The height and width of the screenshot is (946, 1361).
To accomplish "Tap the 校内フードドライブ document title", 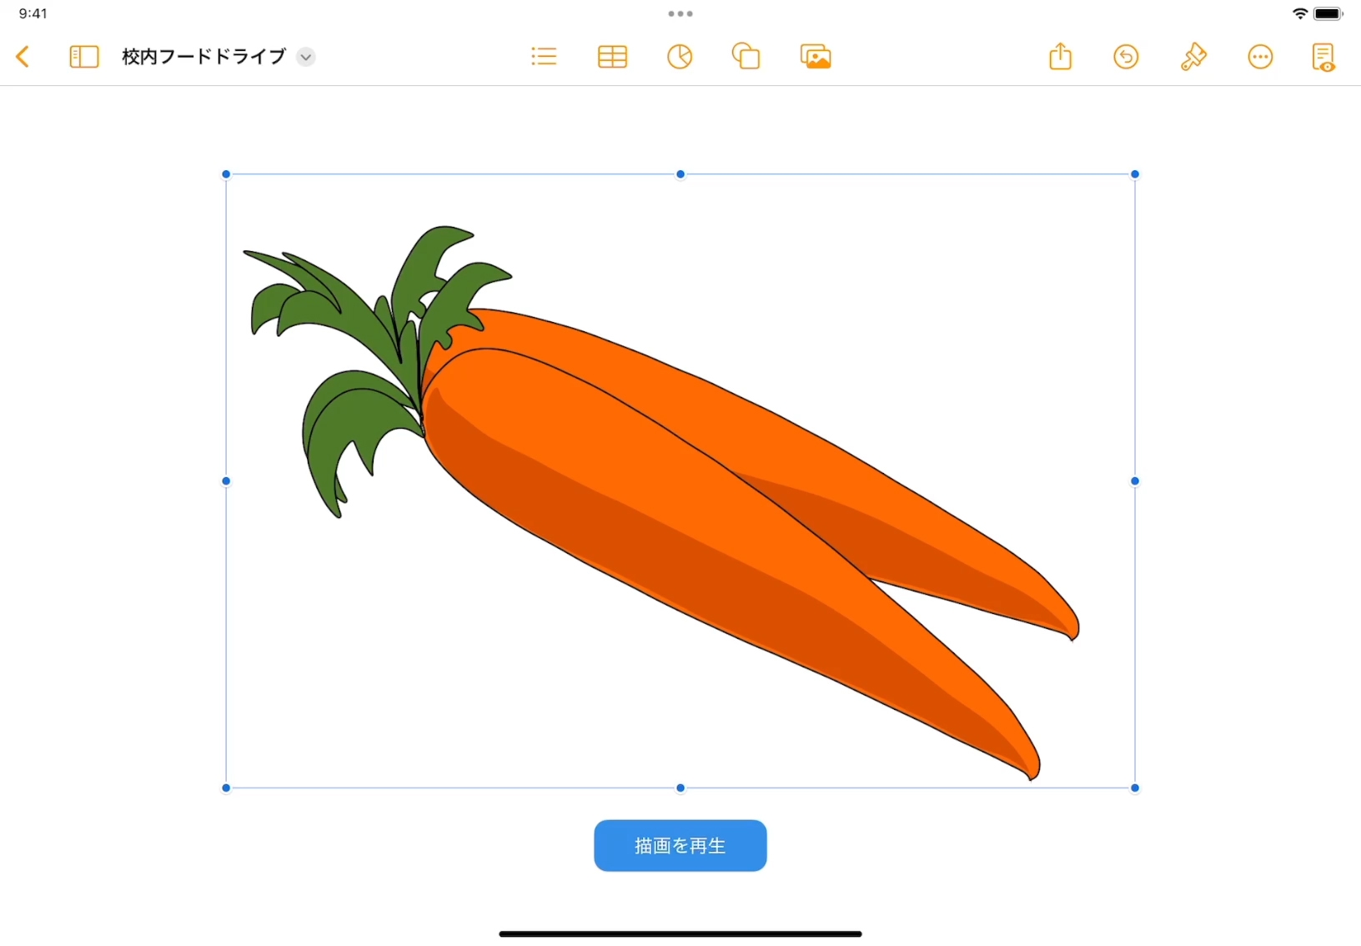I will (203, 57).
